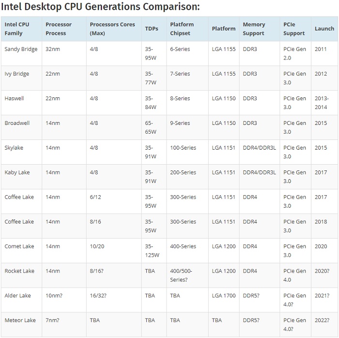
Task: Click the 'Skylake' family cell
Action: (x=15, y=148)
